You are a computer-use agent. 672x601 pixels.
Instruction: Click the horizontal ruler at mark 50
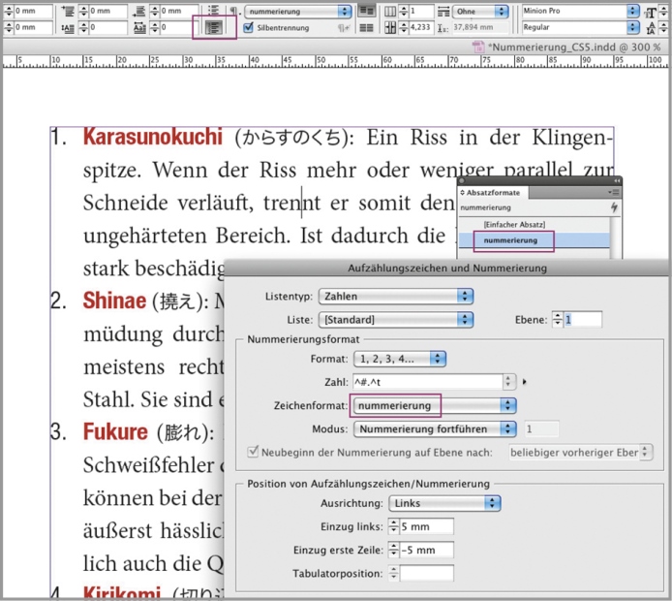(x=321, y=60)
